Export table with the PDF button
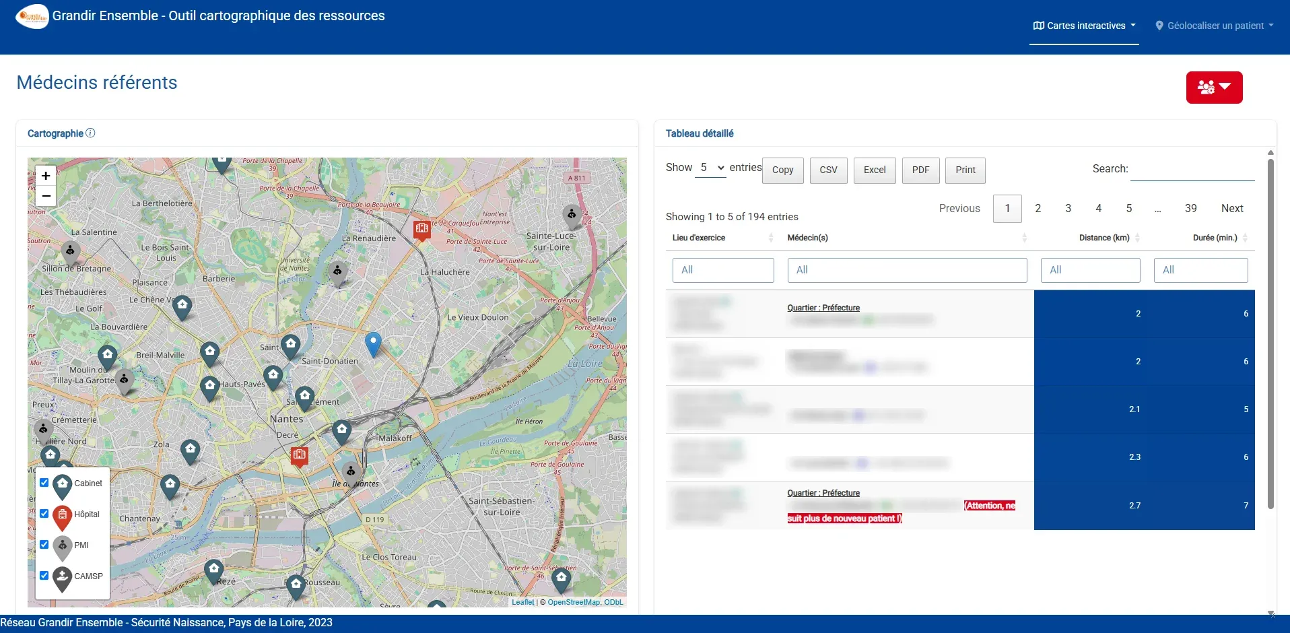1290x633 pixels. [920, 170]
